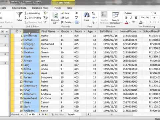Click horizontal scrollbar left arrow

click(88, 114)
